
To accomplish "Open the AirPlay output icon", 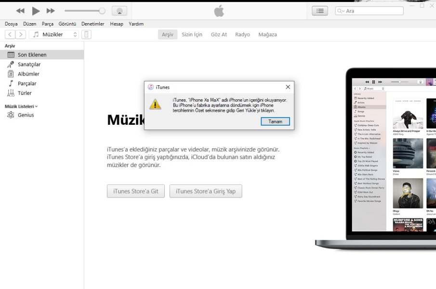I will pos(119,11).
